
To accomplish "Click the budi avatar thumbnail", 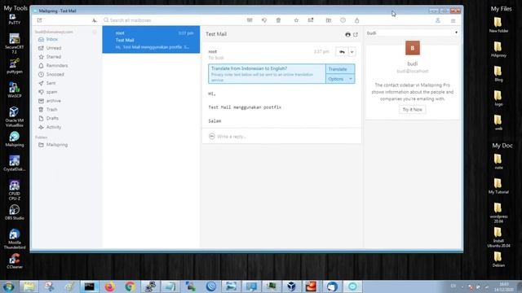I will click(x=413, y=48).
